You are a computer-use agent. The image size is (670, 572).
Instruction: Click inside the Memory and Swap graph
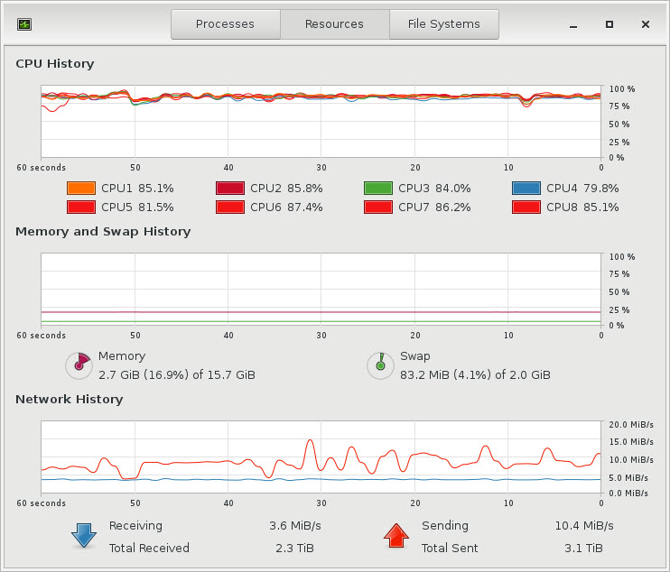tap(321, 290)
